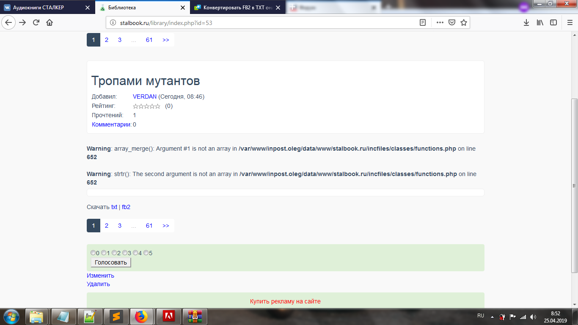Go to the Firefox Home page icon
This screenshot has height=325, width=578.
click(50, 23)
